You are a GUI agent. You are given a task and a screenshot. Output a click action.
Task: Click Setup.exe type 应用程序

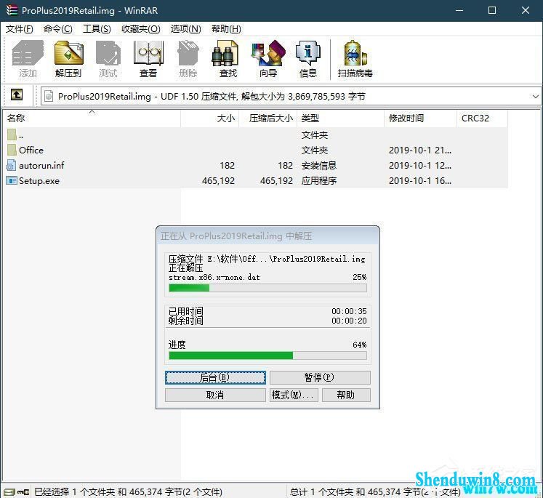click(x=319, y=180)
